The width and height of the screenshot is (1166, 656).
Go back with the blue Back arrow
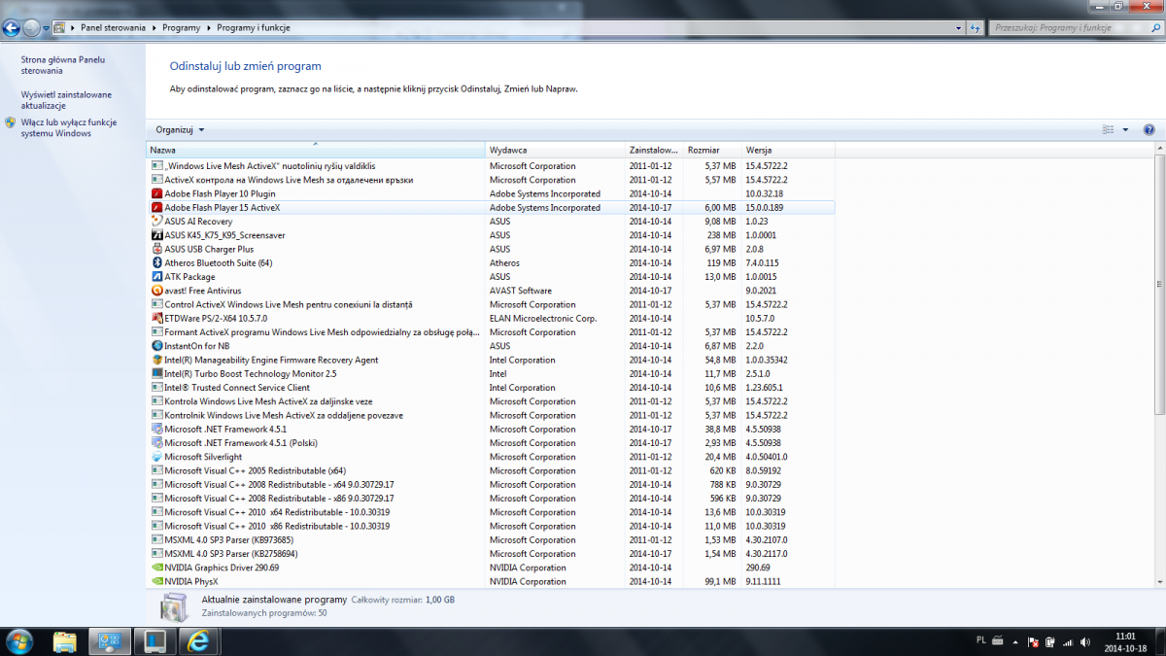click(13, 28)
